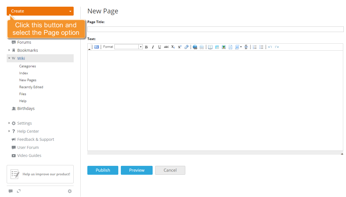Undo the last edit in the editor

(x=270, y=47)
